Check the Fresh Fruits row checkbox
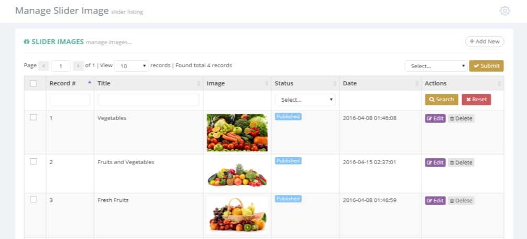The height and width of the screenshot is (239, 527). [x=34, y=199]
